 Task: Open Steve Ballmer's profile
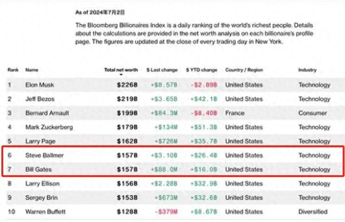pos(45,155)
